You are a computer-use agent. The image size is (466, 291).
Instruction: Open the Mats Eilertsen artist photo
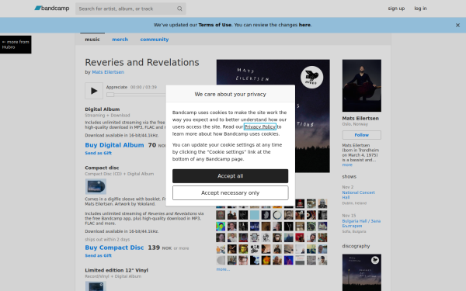pos(362,85)
